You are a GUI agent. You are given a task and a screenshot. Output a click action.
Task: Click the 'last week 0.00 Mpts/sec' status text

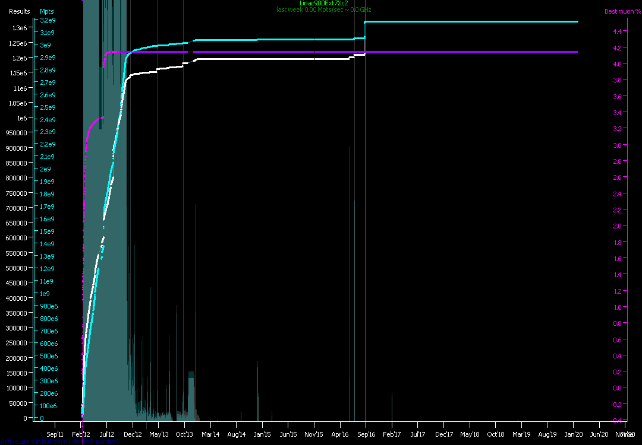pos(324,9)
